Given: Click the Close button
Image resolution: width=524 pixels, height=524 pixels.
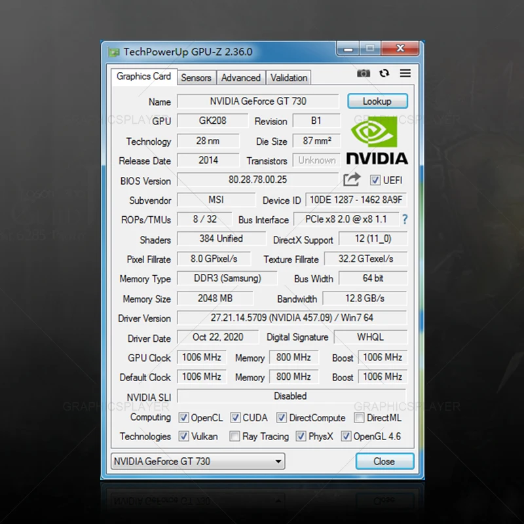Looking at the screenshot, I should 384,461.
